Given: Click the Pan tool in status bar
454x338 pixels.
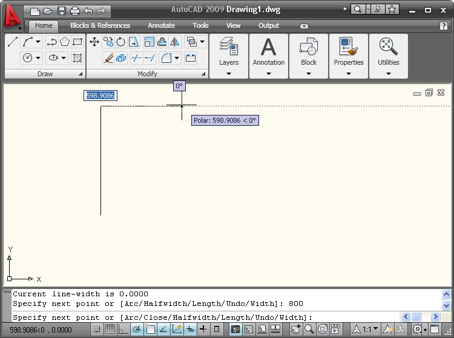Looking at the screenshot, I should [x=296, y=329].
